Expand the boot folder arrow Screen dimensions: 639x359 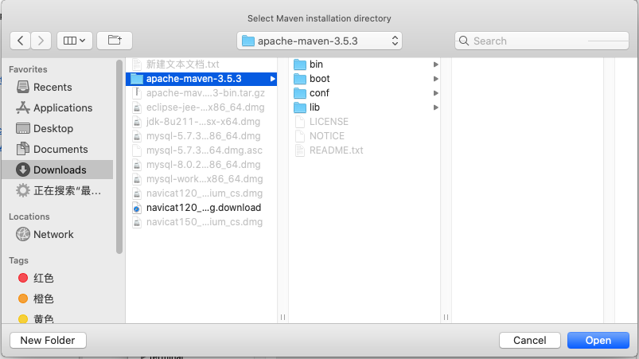point(435,79)
